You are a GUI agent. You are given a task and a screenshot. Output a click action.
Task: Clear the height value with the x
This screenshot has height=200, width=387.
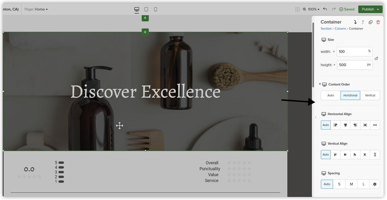(x=334, y=65)
